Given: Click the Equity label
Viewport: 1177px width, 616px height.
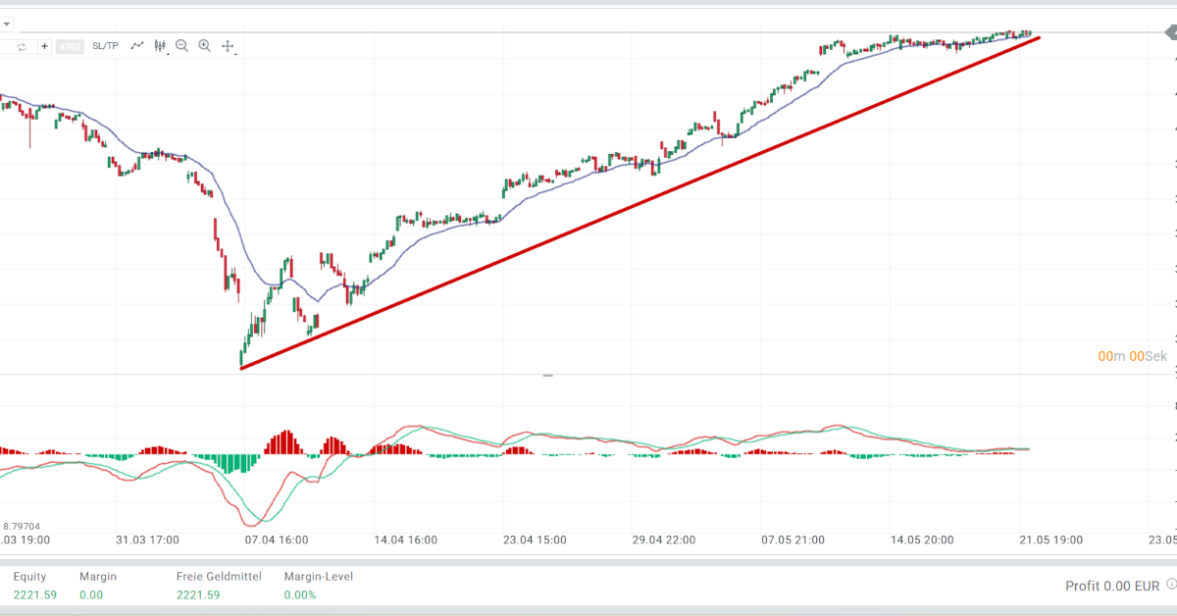Looking at the screenshot, I should 29,577.
